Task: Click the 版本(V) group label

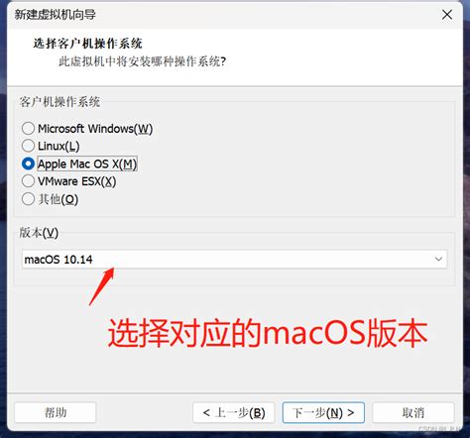Action: [39, 233]
